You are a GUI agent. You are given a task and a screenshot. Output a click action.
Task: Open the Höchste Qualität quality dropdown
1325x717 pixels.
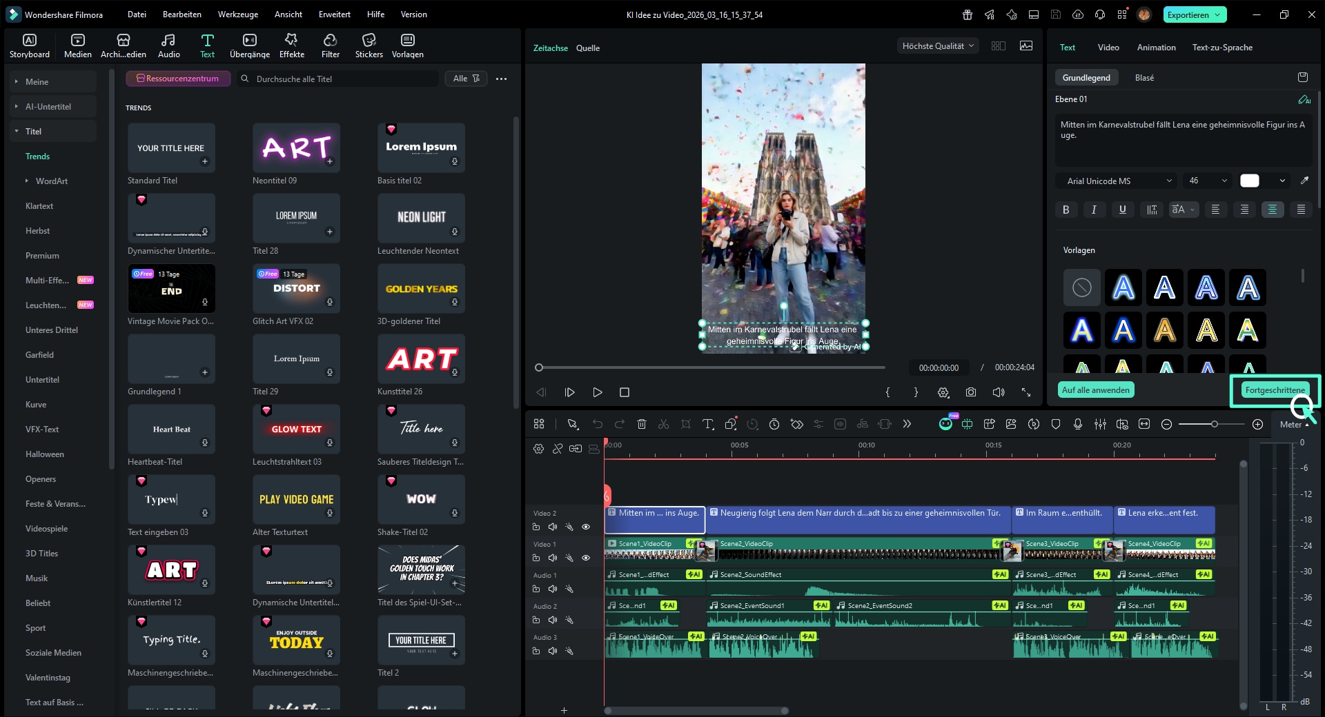[937, 46]
